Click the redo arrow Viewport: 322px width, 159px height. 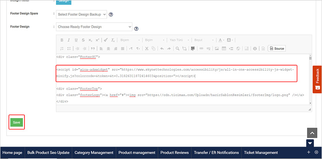pyautogui.click(x=169, y=49)
